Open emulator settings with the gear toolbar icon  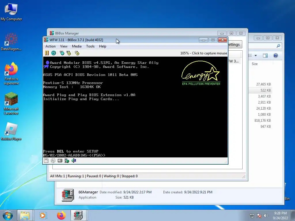pos(77,53)
